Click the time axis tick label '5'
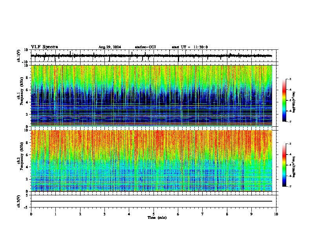Viewport: 311px width, 240px height. point(154,214)
